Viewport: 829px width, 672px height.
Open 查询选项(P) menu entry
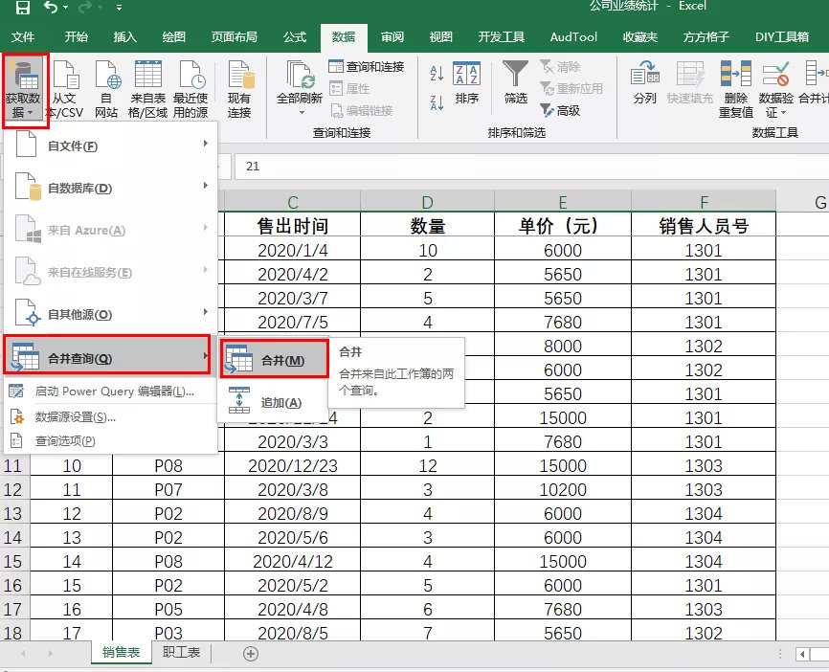pyautogui.click(x=110, y=440)
